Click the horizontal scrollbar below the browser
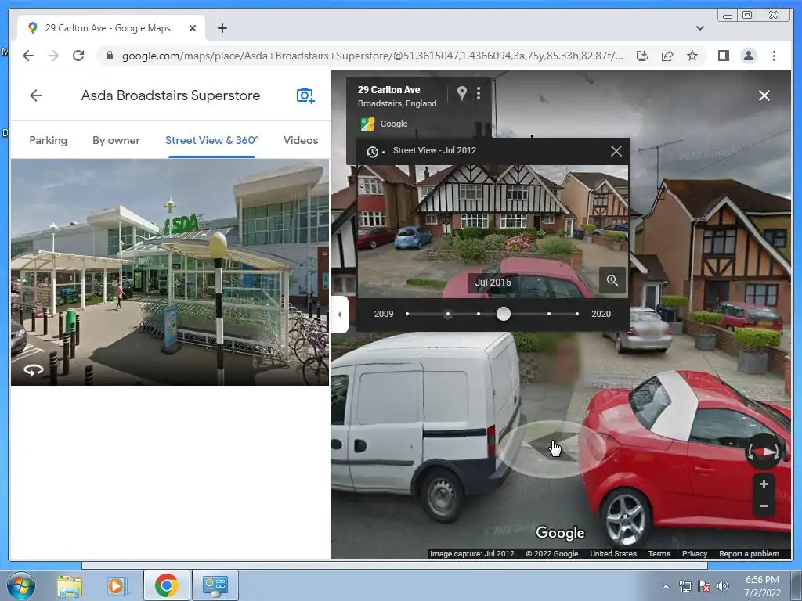 [395, 565]
